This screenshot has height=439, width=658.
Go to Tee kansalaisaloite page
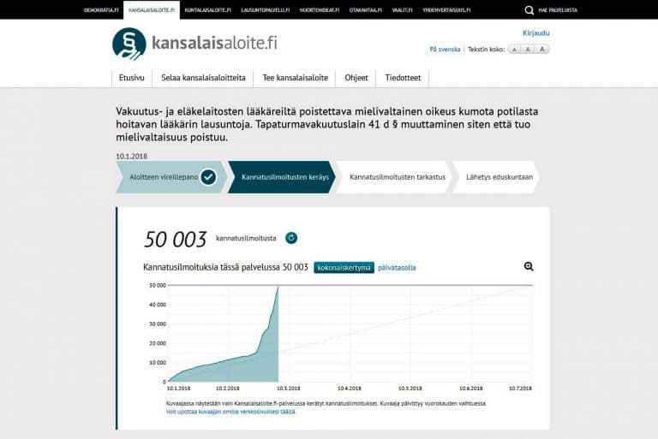[x=295, y=78]
